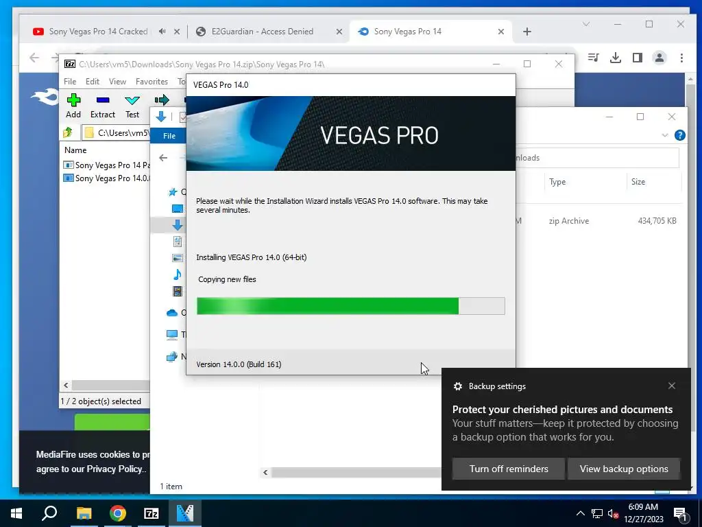The image size is (702, 527).
Task: Click Chrome back navigation arrow
Action: click(34, 58)
